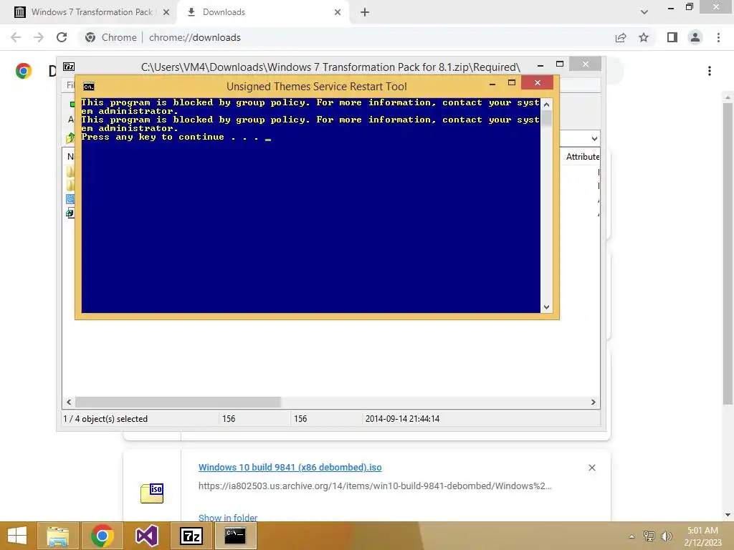Switch to command prompt on taskbar

pyautogui.click(x=235, y=536)
